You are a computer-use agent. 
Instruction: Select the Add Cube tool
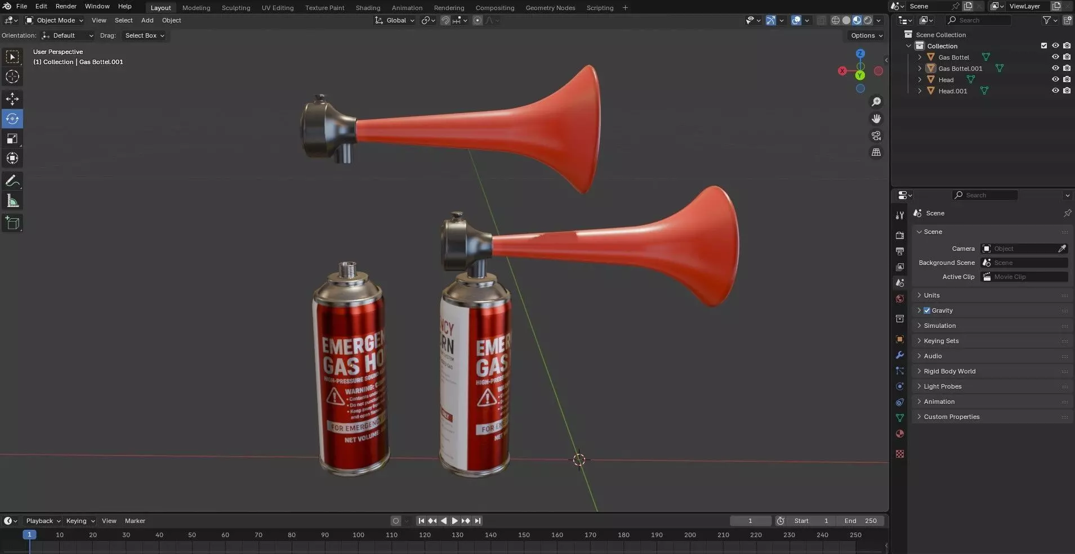click(x=12, y=223)
